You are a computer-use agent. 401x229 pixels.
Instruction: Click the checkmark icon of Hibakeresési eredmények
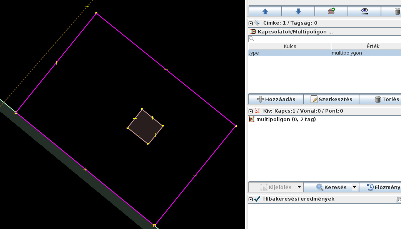click(257, 199)
